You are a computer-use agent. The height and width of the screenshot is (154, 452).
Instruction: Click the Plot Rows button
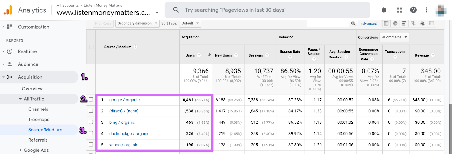point(103,23)
